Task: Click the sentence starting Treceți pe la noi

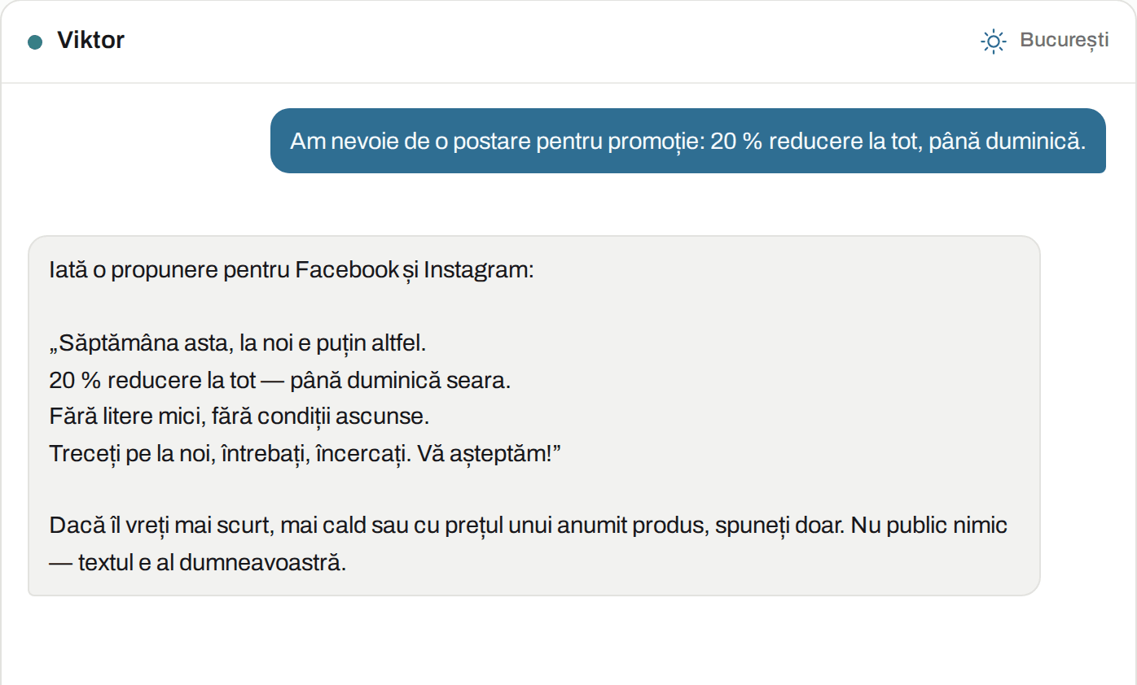Action: coord(306,453)
